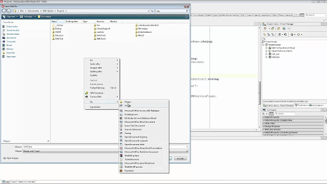Switch to the Model View tab
The height and width of the screenshot is (184, 327).
tap(301, 105)
